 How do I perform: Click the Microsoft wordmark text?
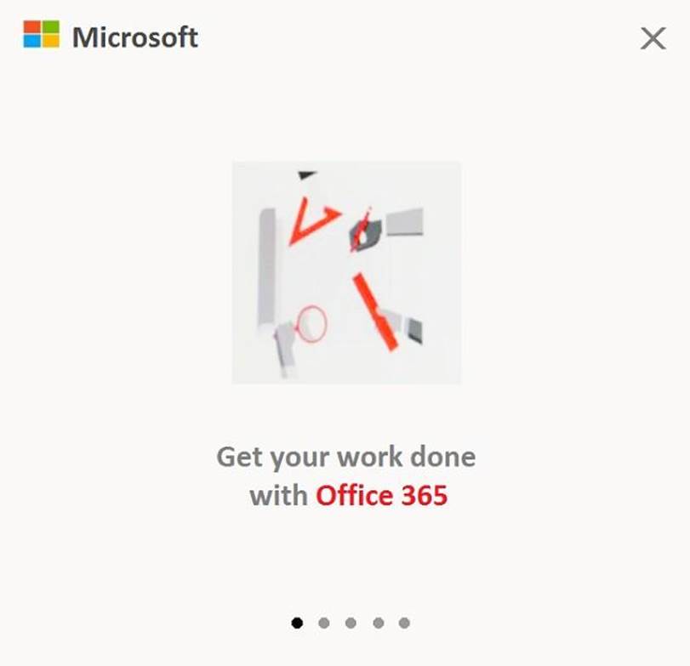(135, 37)
